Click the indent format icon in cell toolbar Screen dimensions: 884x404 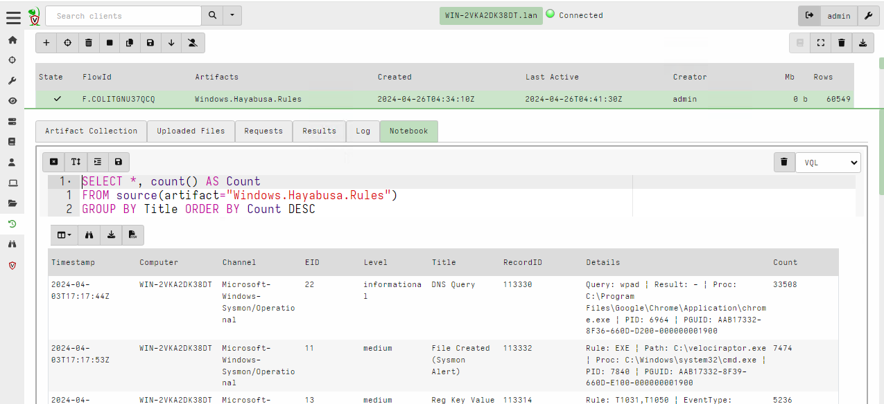coord(97,162)
